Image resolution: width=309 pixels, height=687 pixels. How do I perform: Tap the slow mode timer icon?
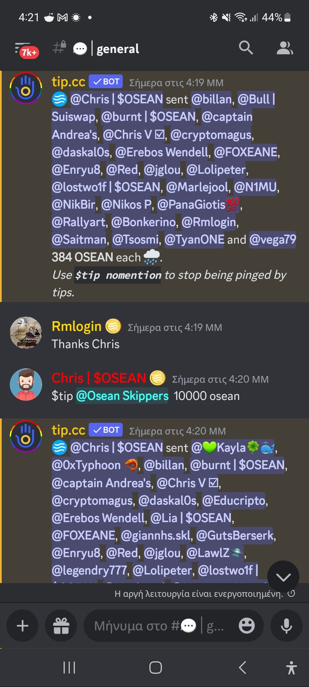click(x=292, y=593)
